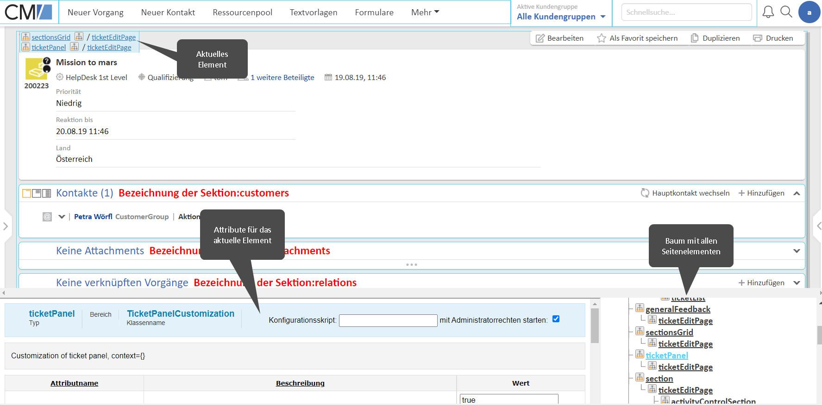Open the Alle Kundengruppen dropdown
Image resolution: width=822 pixels, height=405 pixels.
561,17
